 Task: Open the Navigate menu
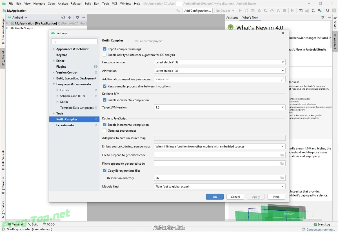coord(39,4)
